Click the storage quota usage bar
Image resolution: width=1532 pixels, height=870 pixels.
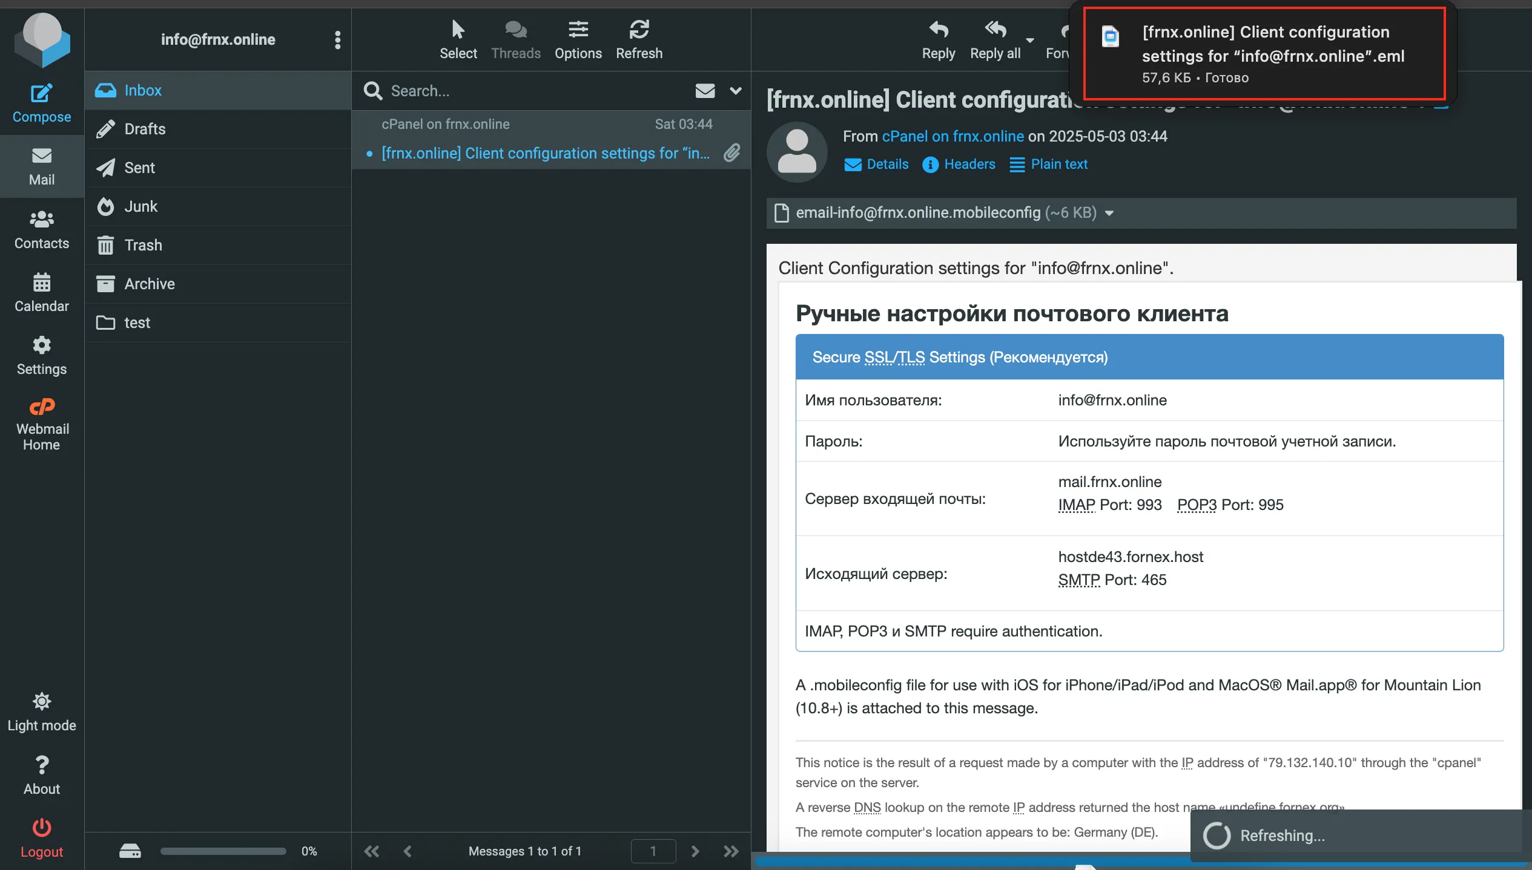point(223,851)
